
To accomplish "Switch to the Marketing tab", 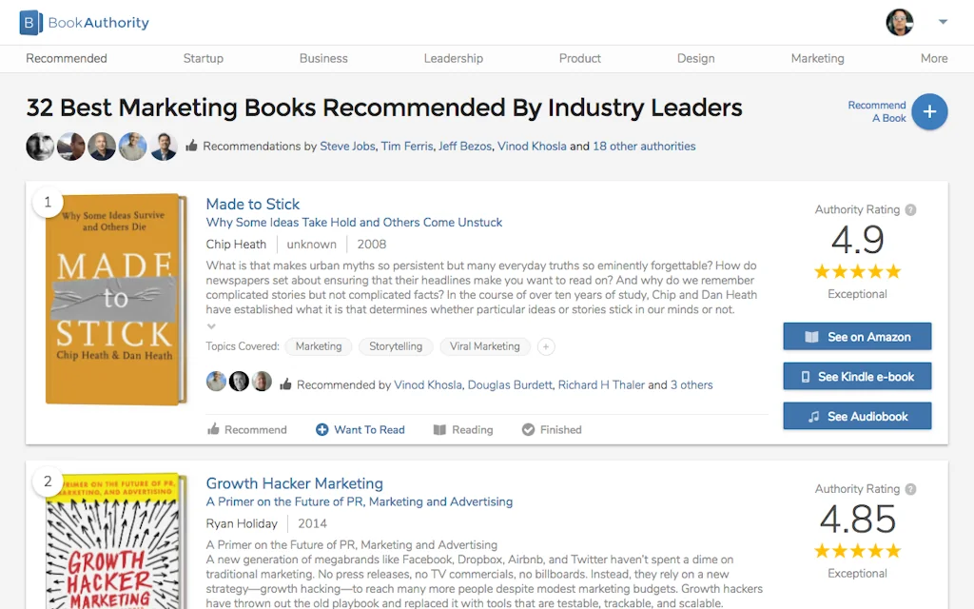I will click(817, 58).
